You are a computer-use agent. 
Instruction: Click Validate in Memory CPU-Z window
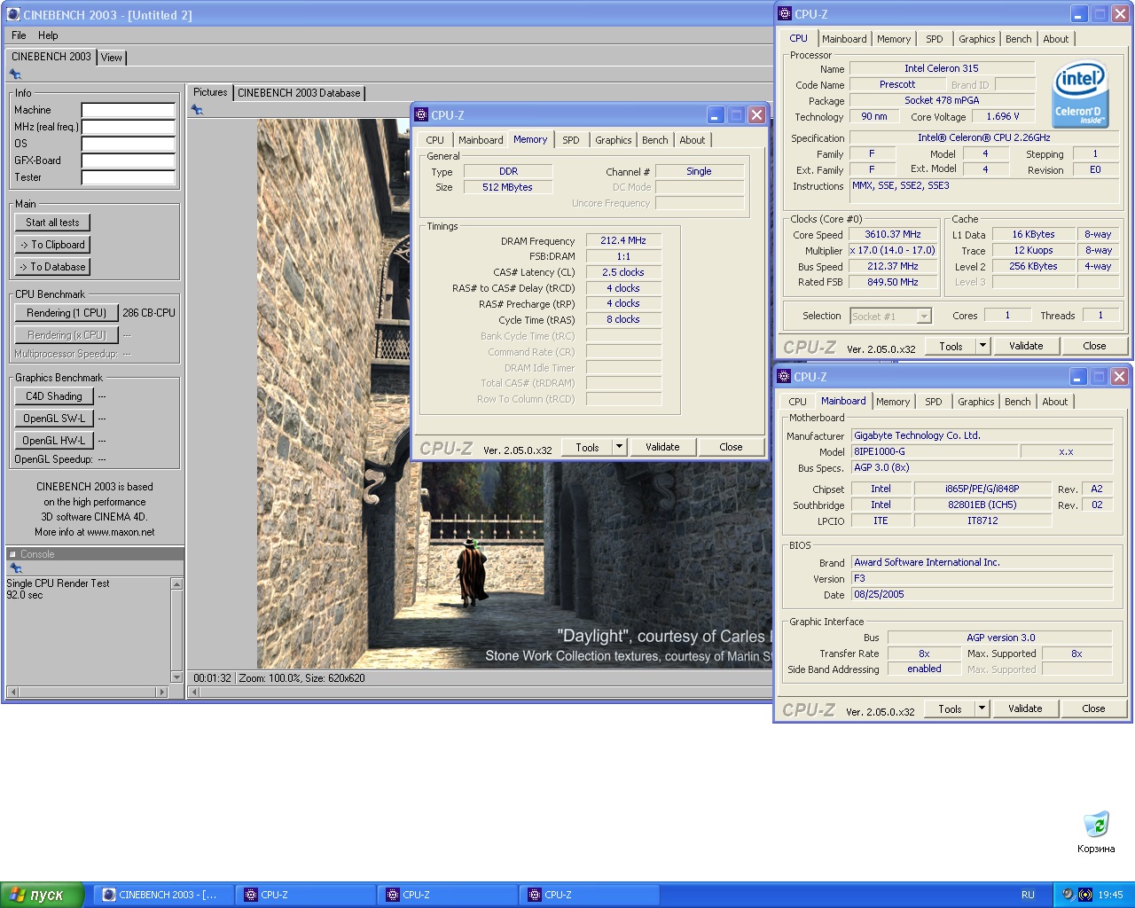(662, 447)
